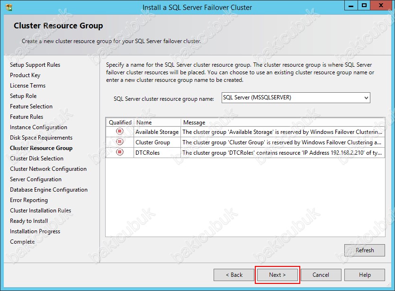Click the Cluster Group reserved message text
Screen dimensions: 395x291
pos(282,142)
